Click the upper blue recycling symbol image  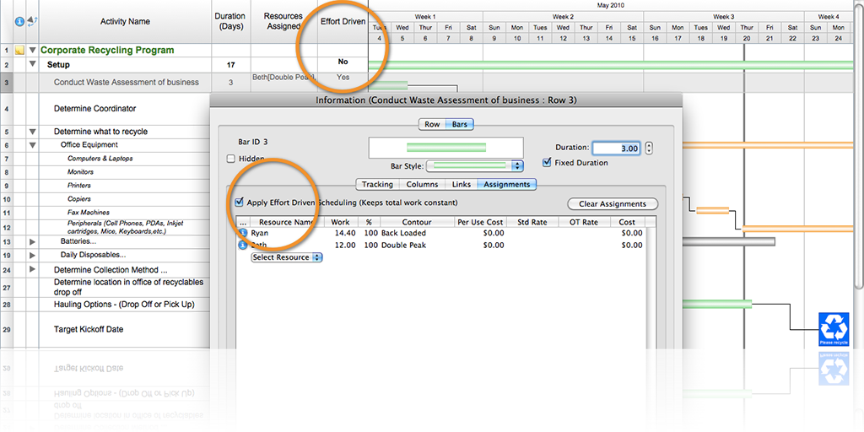coord(835,328)
